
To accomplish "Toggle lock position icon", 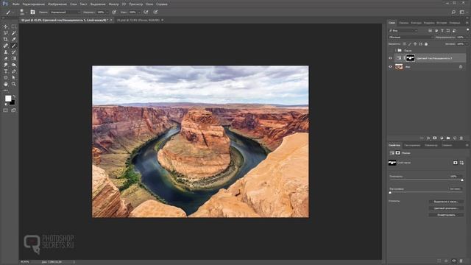I will click(415, 44).
